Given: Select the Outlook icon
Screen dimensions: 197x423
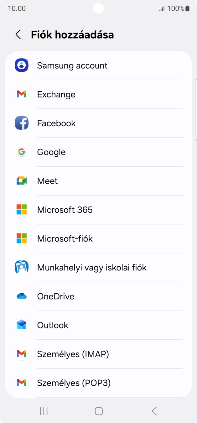Looking at the screenshot, I should point(21,325).
